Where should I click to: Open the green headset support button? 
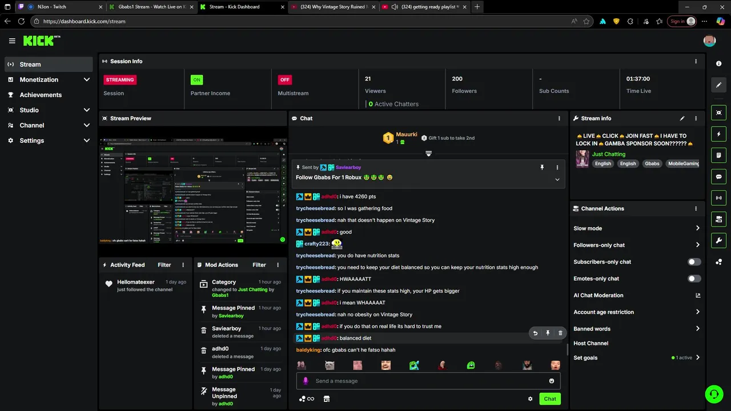click(714, 394)
